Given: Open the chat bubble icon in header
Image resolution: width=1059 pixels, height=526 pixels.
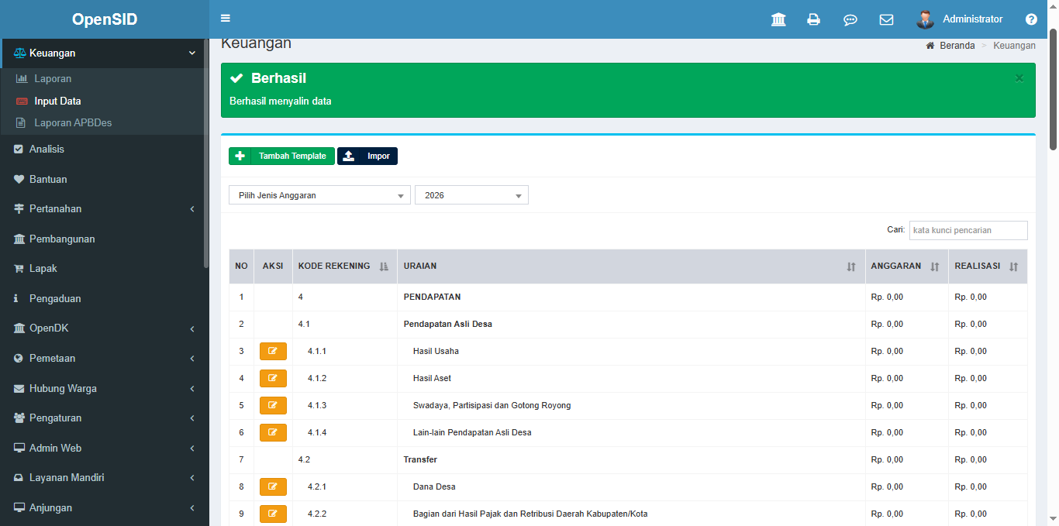Looking at the screenshot, I should (x=850, y=19).
